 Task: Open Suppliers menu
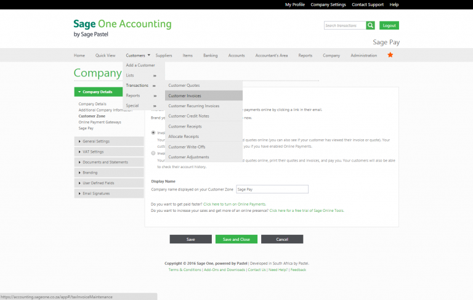point(164,55)
